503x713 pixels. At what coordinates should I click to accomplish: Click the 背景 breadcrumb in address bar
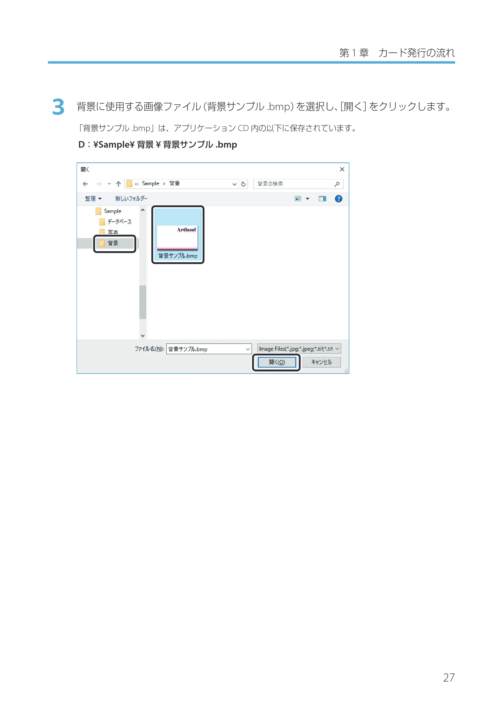[x=175, y=183]
